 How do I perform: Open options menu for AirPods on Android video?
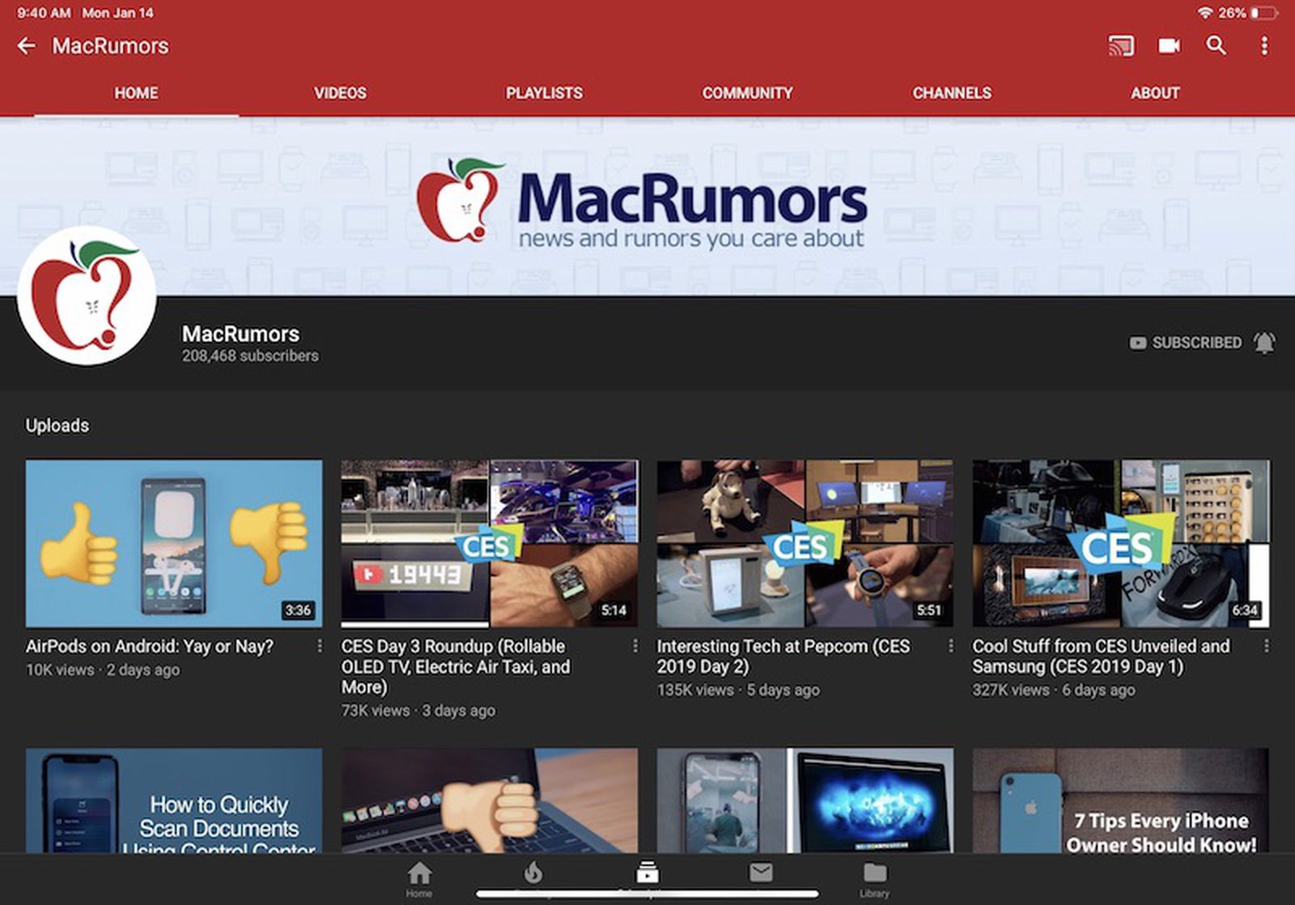point(320,646)
